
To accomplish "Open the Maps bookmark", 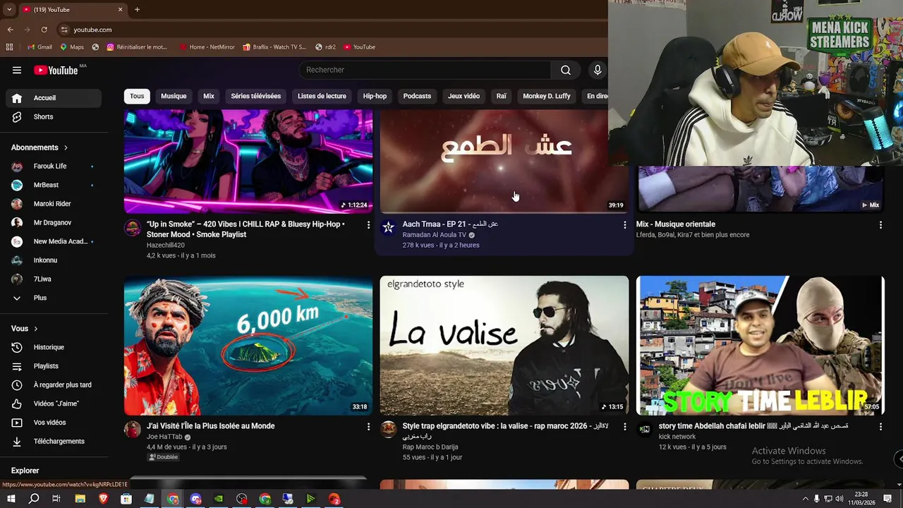I will tap(72, 47).
